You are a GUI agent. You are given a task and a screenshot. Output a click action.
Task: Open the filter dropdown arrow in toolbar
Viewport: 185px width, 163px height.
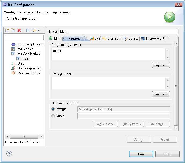tap(39, 31)
